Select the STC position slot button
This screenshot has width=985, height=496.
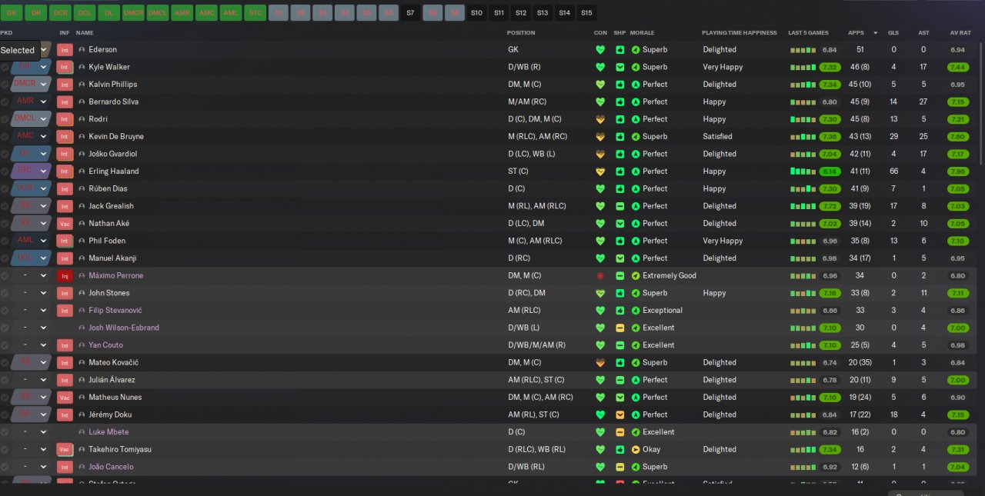(x=255, y=13)
